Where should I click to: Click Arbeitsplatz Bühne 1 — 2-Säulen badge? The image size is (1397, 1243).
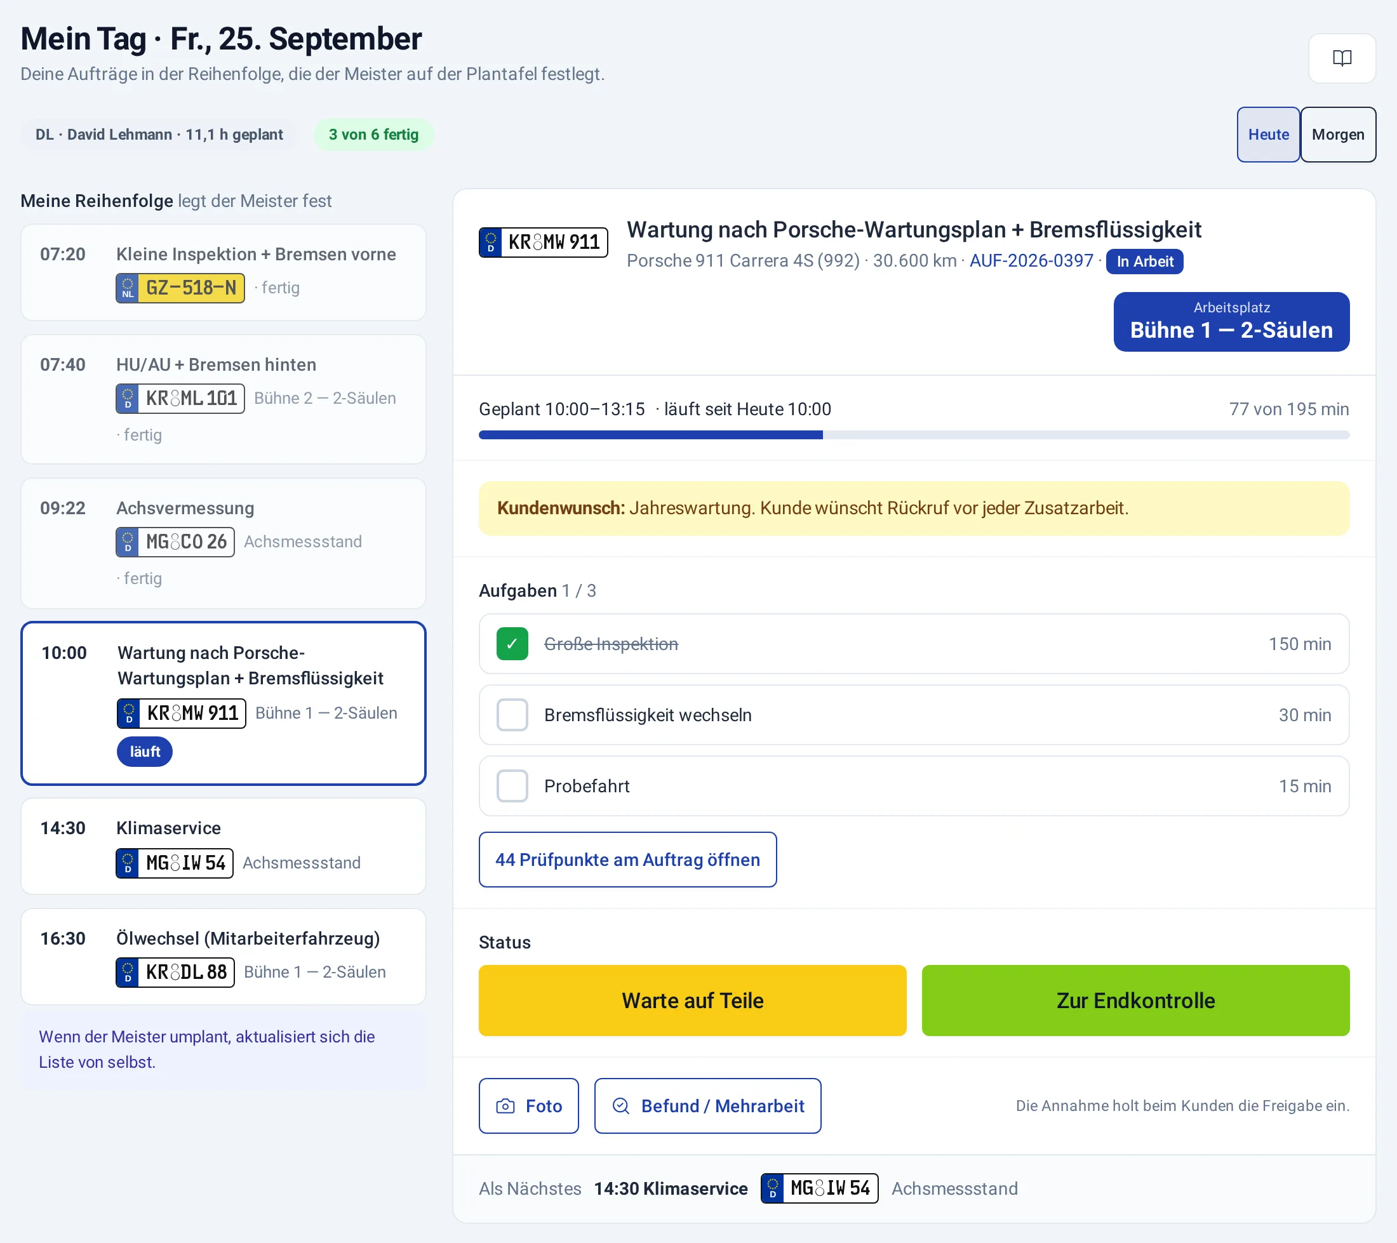click(1231, 322)
